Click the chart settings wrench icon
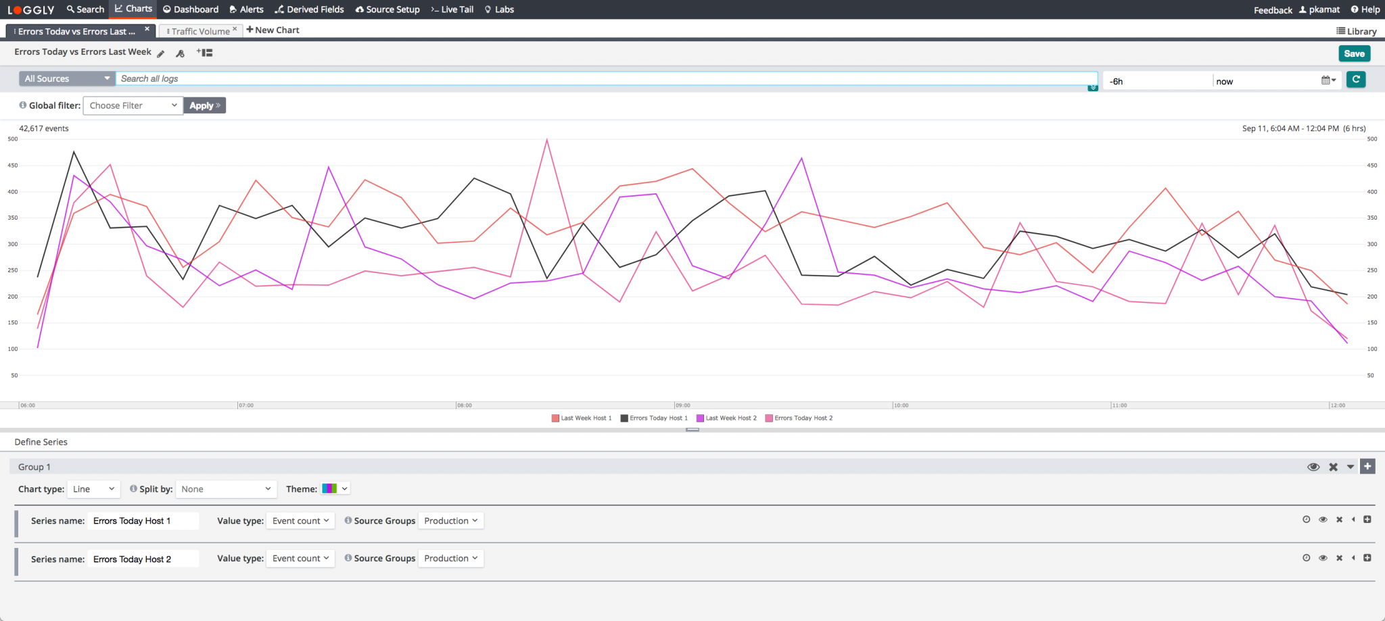Screen dimensions: 1385x621 [180, 53]
